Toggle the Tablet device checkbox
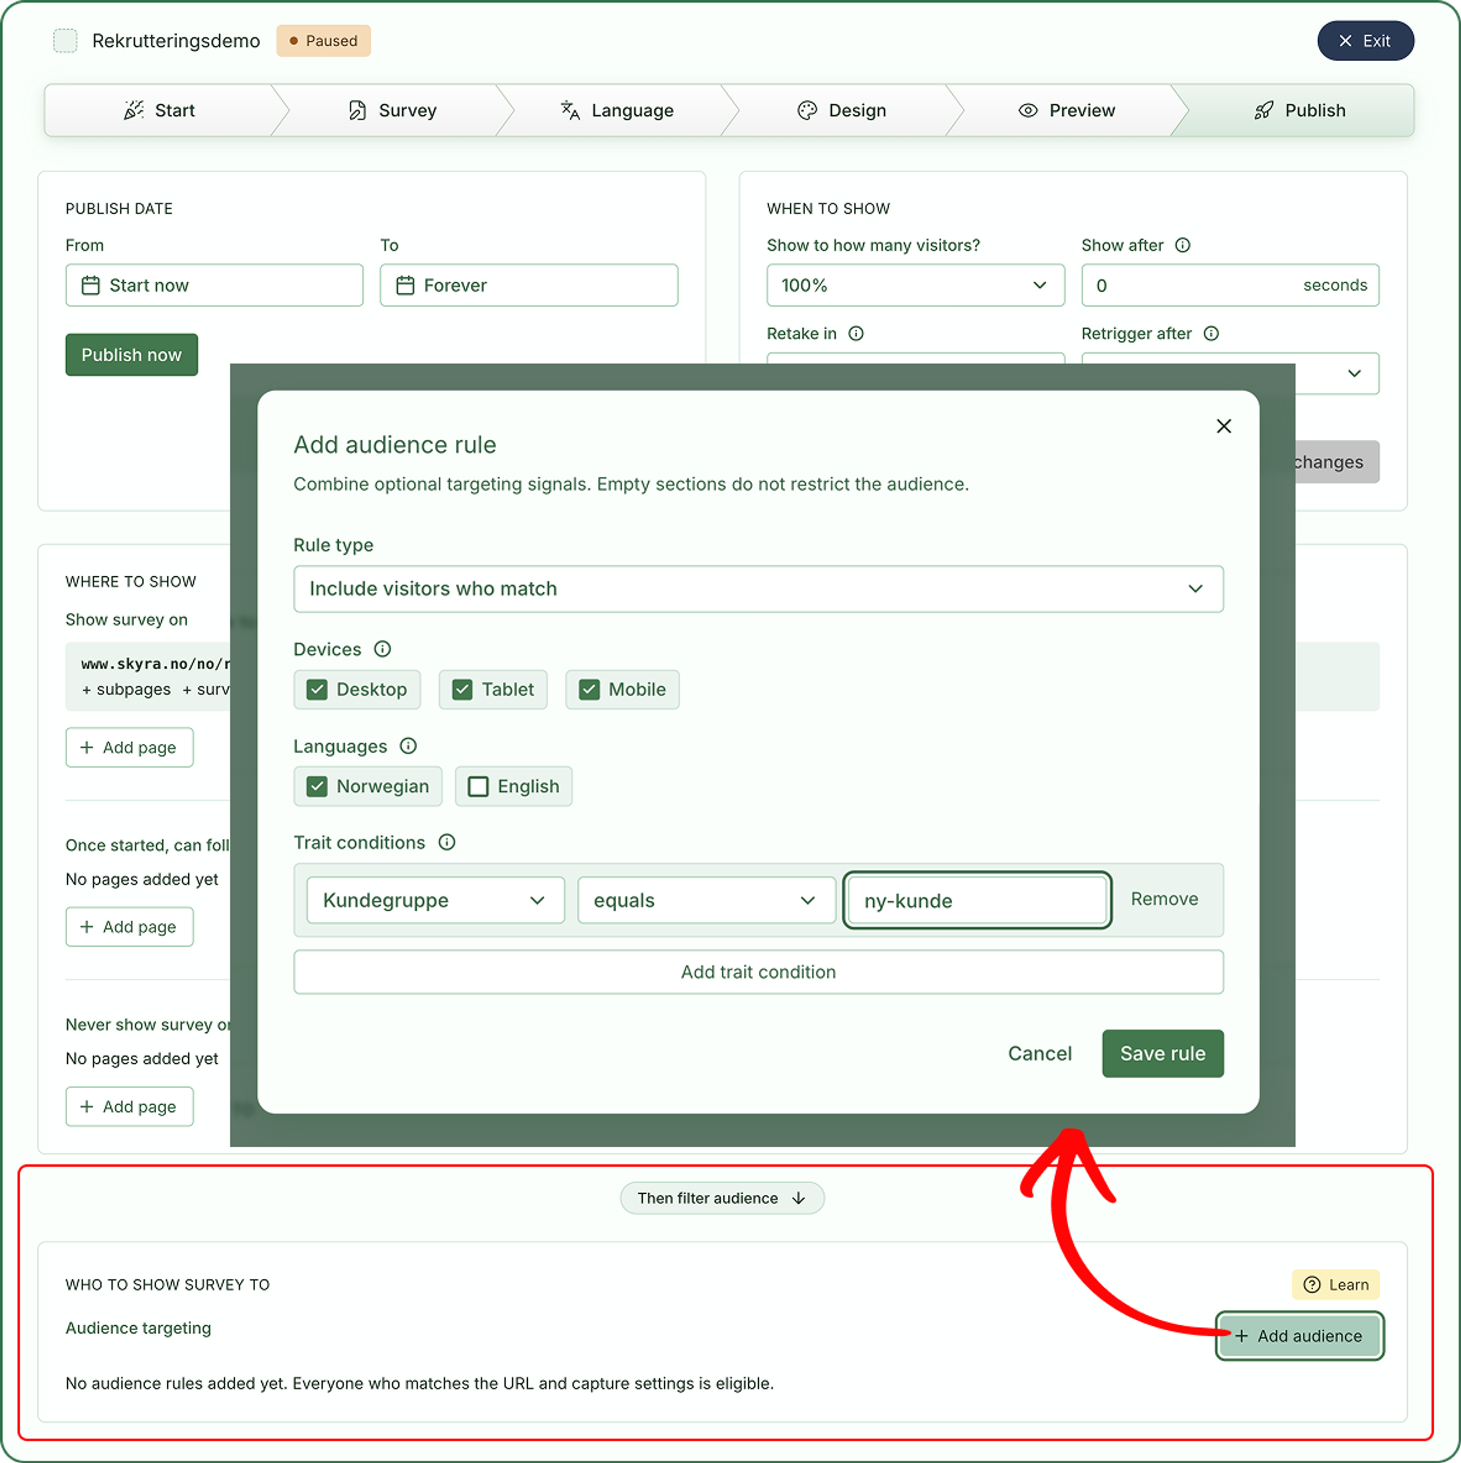Screen dimensions: 1461x1463 point(462,689)
